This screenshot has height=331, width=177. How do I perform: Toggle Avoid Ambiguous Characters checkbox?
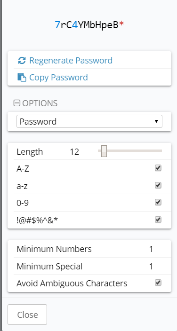158,283
